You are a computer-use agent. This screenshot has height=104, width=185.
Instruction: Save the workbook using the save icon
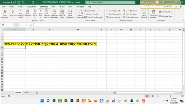(18, 2)
